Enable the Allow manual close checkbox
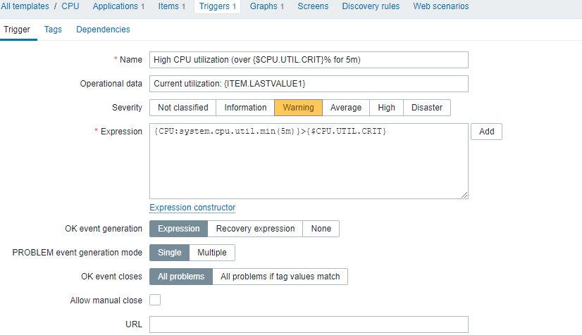The width and height of the screenshot is (582, 335). click(x=155, y=300)
